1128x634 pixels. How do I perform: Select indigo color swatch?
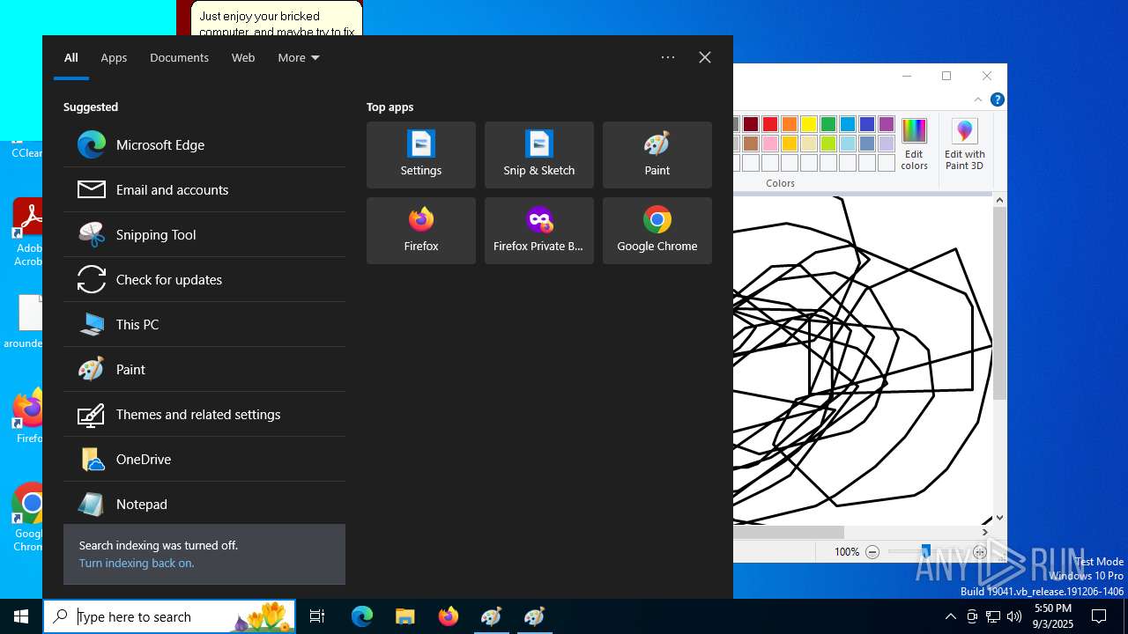(867, 124)
